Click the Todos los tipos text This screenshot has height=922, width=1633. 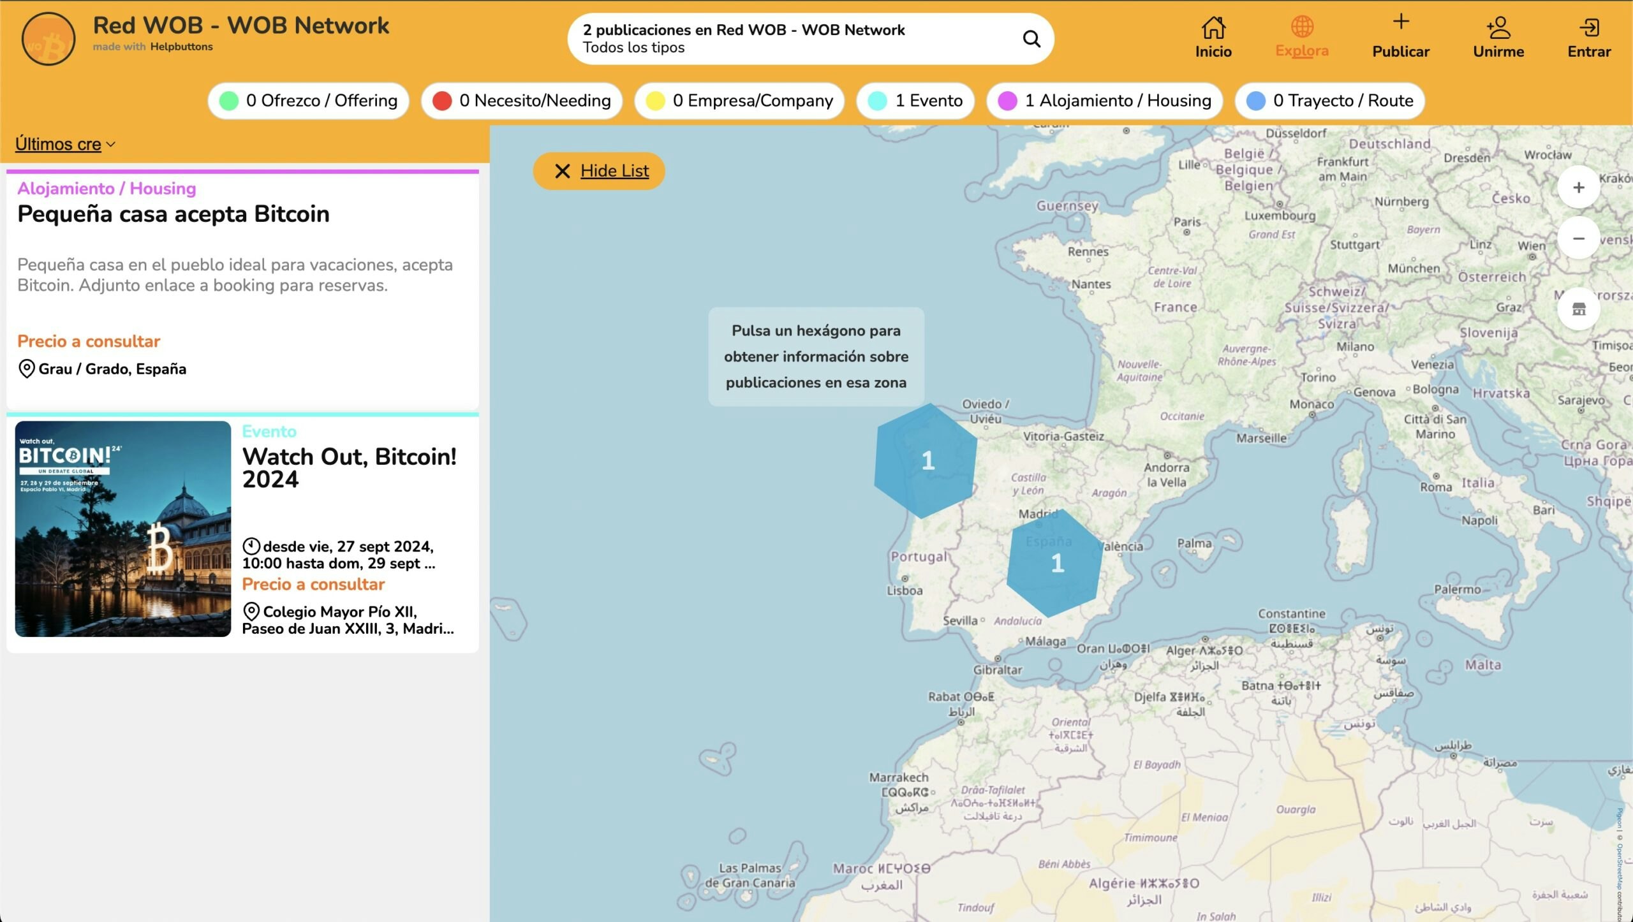point(633,48)
